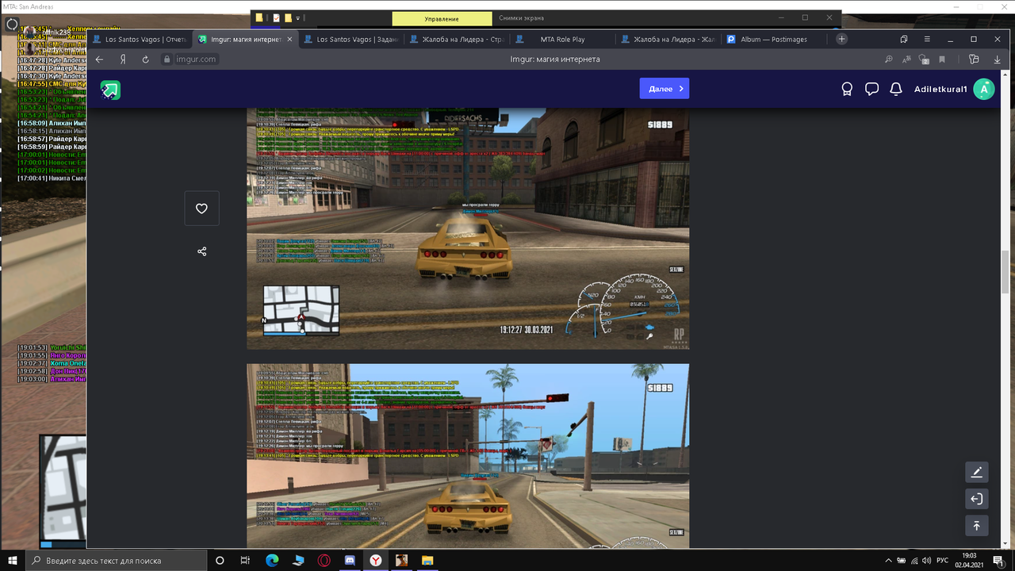Open Opera browser from the taskbar
This screenshot has width=1015, height=571.
coord(324,561)
